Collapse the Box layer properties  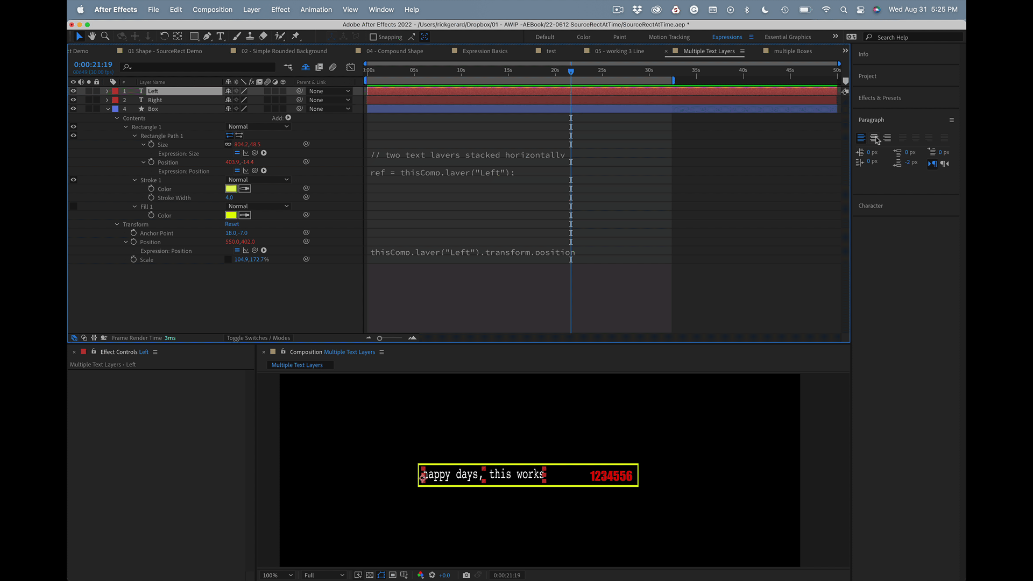[x=108, y=109]
